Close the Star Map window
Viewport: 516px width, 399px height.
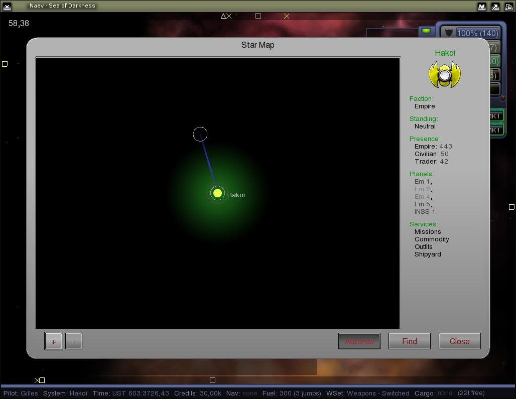[459, 341]
